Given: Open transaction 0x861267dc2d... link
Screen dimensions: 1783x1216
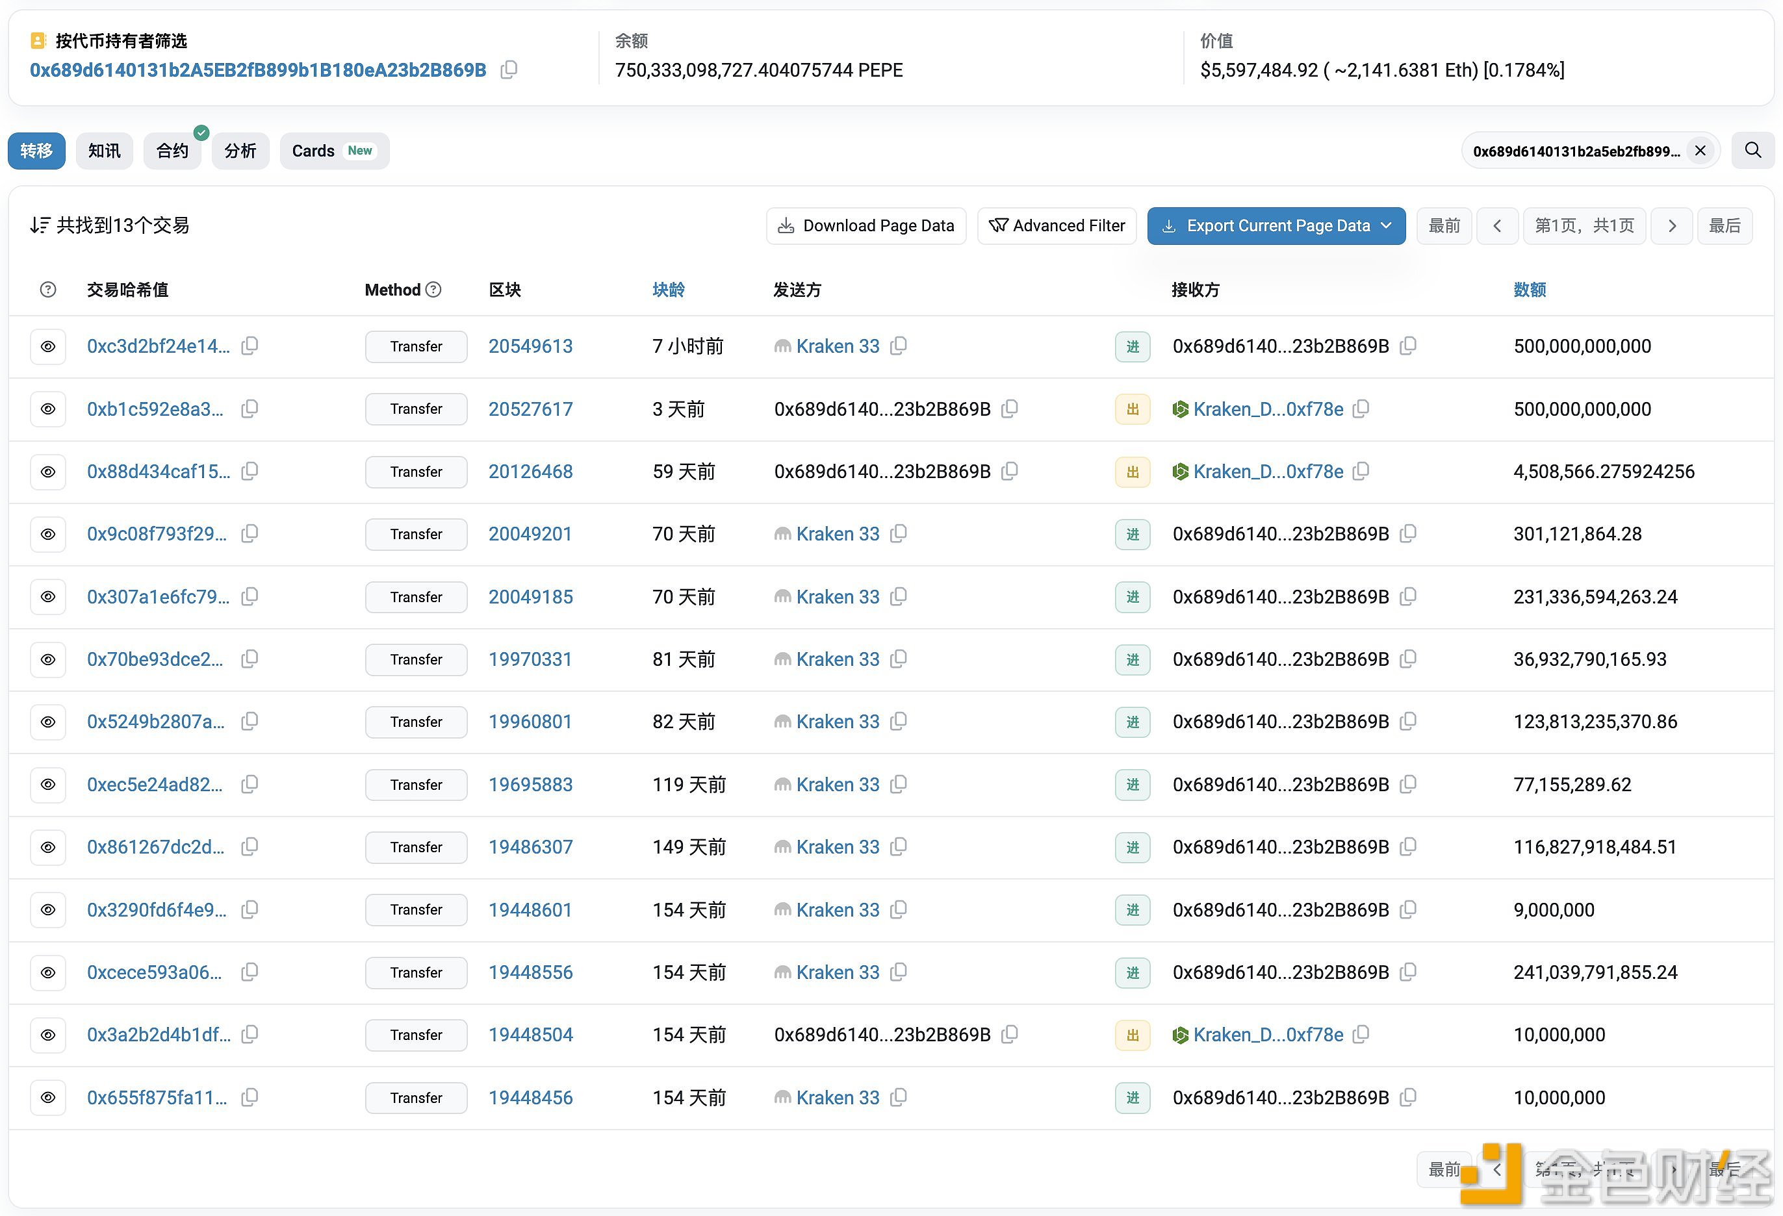Looking at the screenshot, I should point(156,846).
